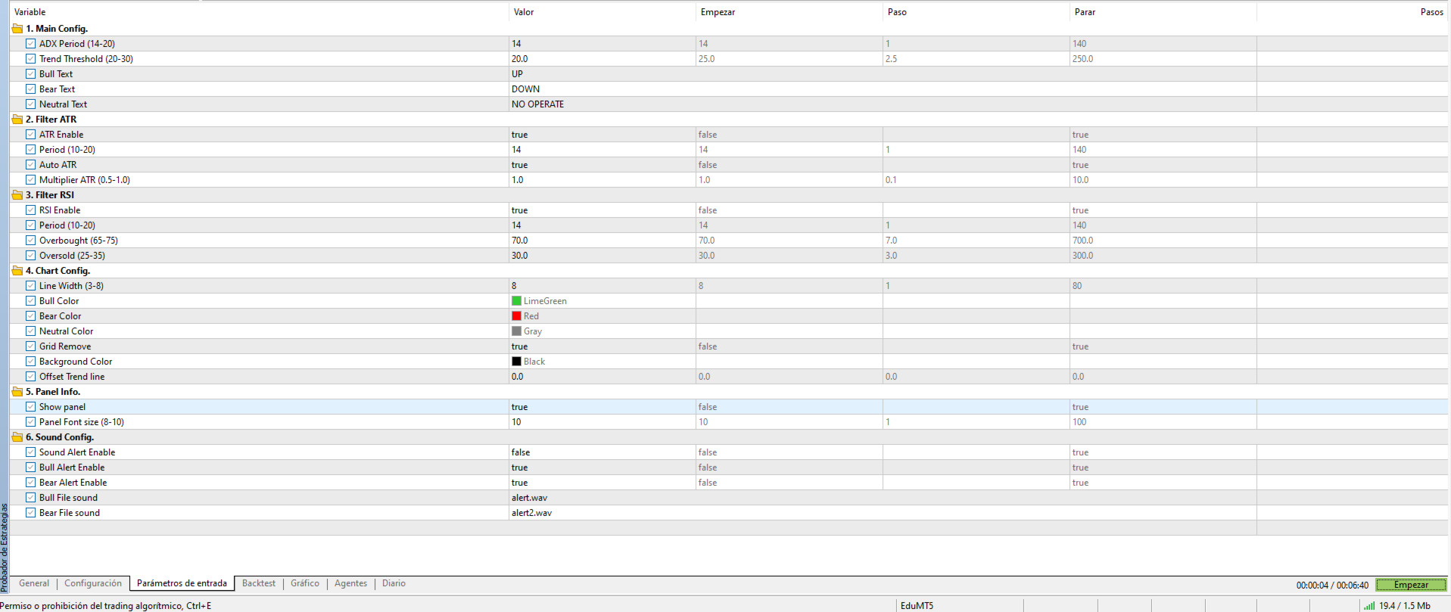
Task: Click the 00:00:04 / 00:06:40 elapsed time text
Action: click(x=1332, y=585)
